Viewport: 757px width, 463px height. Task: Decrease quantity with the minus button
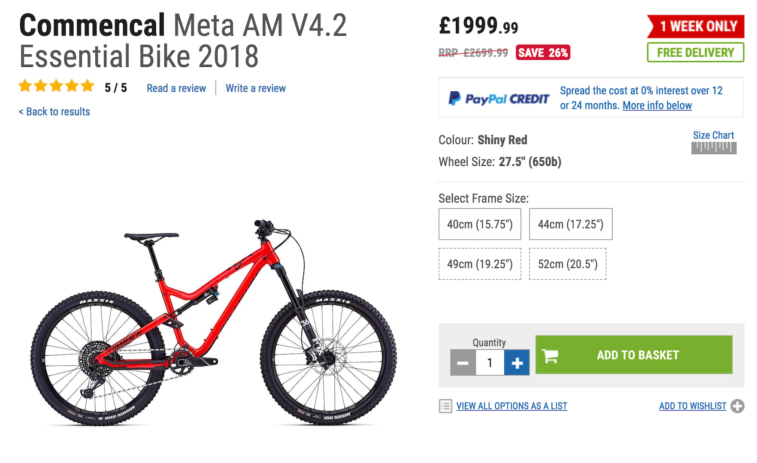point(463,363)
